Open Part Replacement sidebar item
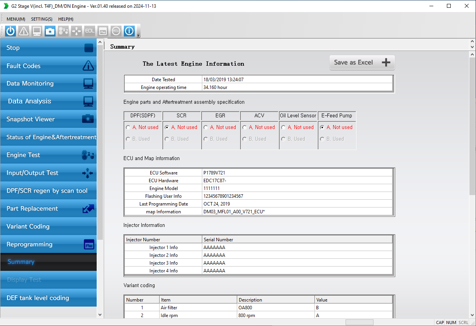The width and height of the screenshot is (476, 326). pyautogui.click(x=48, y=209)
